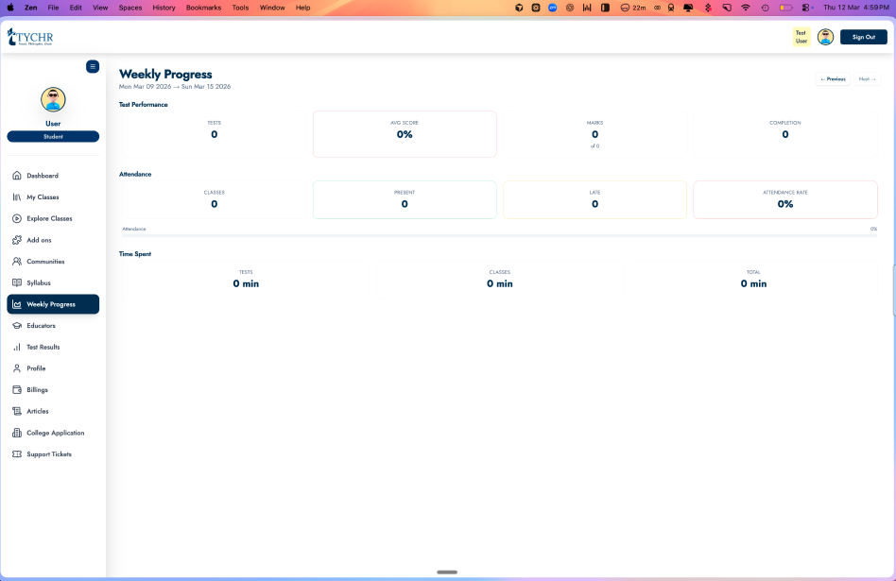This screenshot has width=896, height=581.
Task: Advance to the next week
Action: pos(866,79)
